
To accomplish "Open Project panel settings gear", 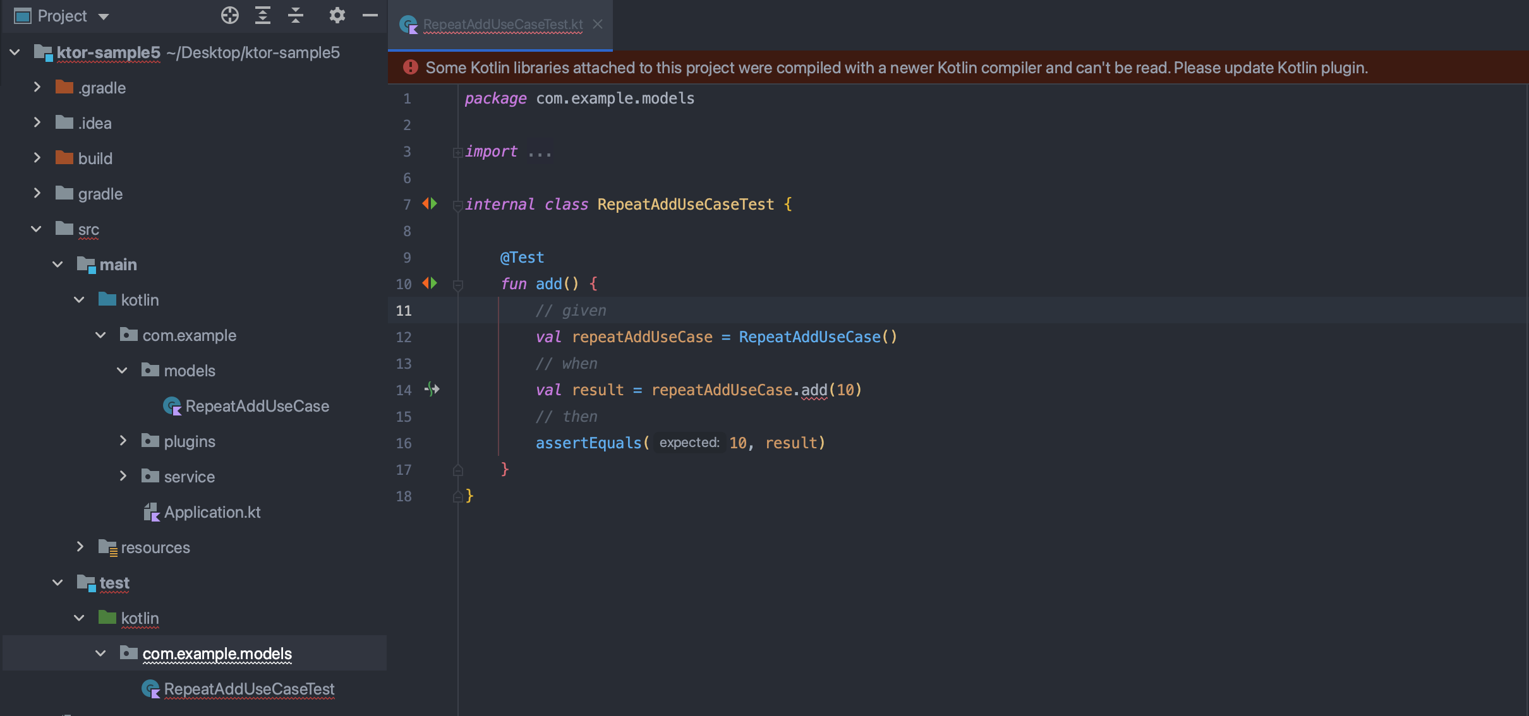I will 337,16.
